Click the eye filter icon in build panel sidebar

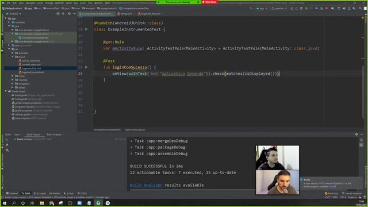click(x=7, y=150)
